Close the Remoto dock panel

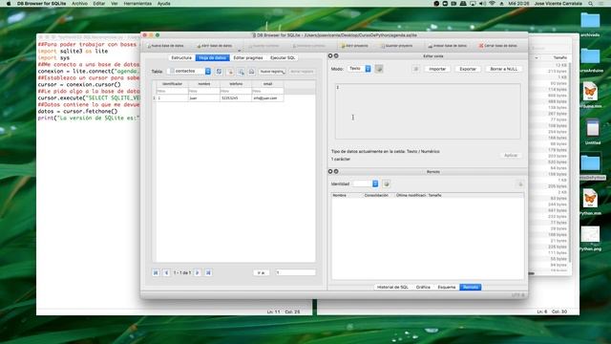click(330, 172)
